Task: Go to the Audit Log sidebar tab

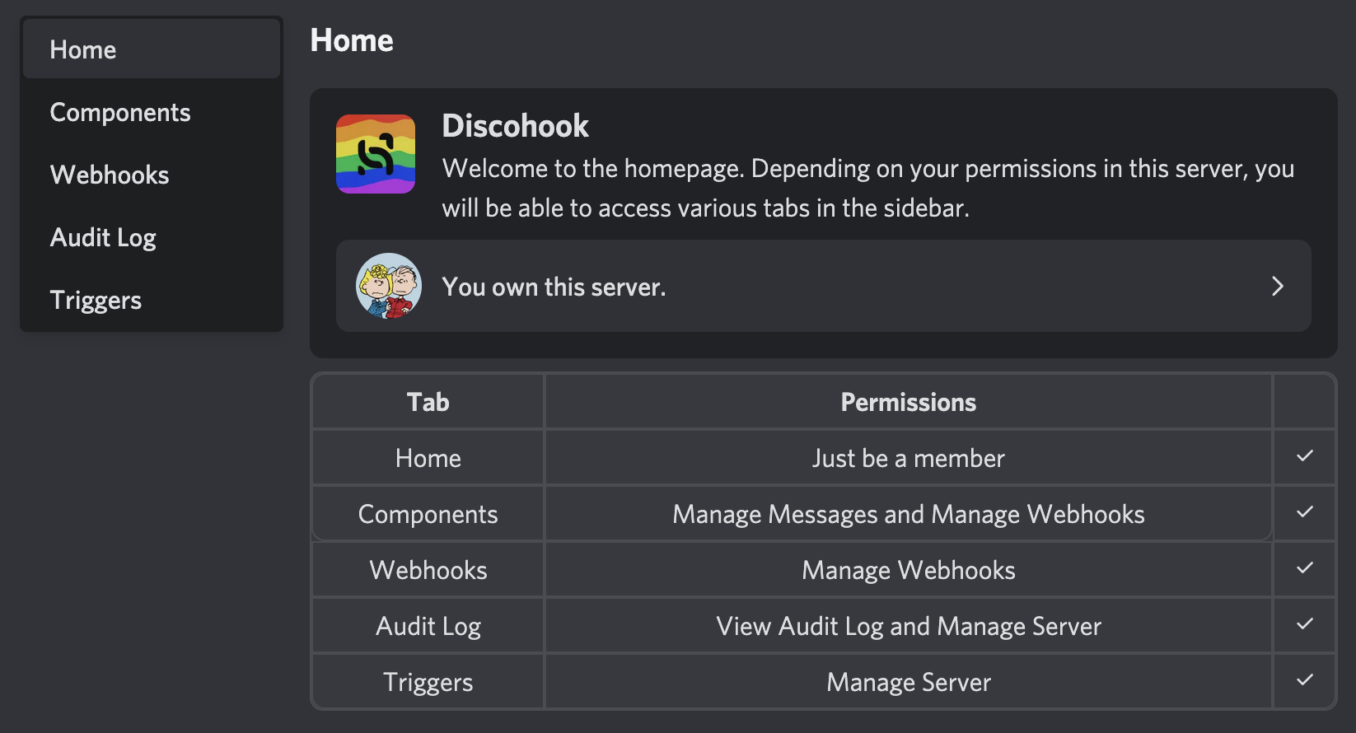Action: tap(152, 237)
